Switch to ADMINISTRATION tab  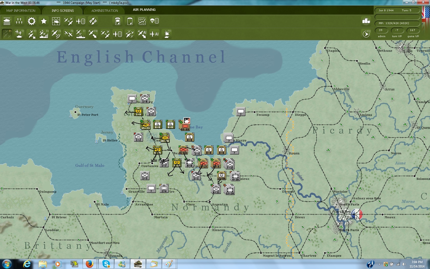point(105,11)
